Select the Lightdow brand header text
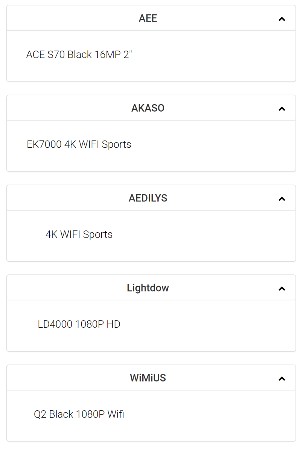The image size is (303, 451). pyautogui.click(x=148, y=288)
